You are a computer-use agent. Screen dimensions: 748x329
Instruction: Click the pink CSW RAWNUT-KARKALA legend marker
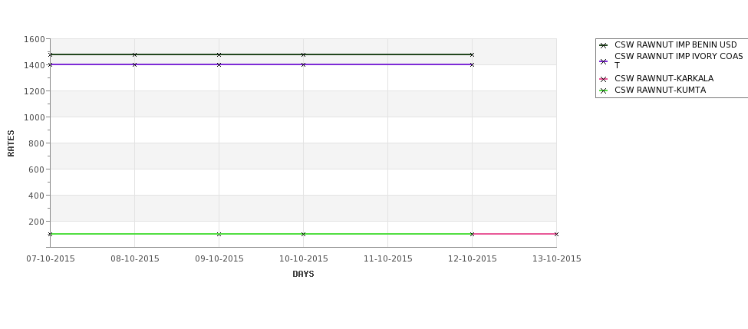tap(604, 79)
